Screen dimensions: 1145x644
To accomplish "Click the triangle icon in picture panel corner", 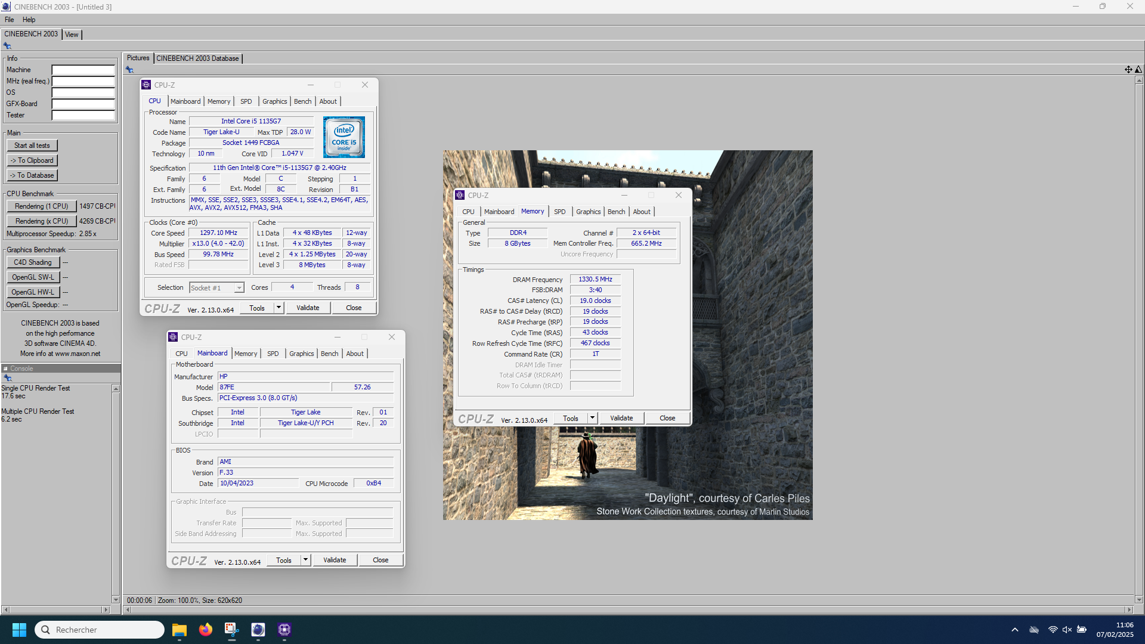I will click(x=1138, y=70).
